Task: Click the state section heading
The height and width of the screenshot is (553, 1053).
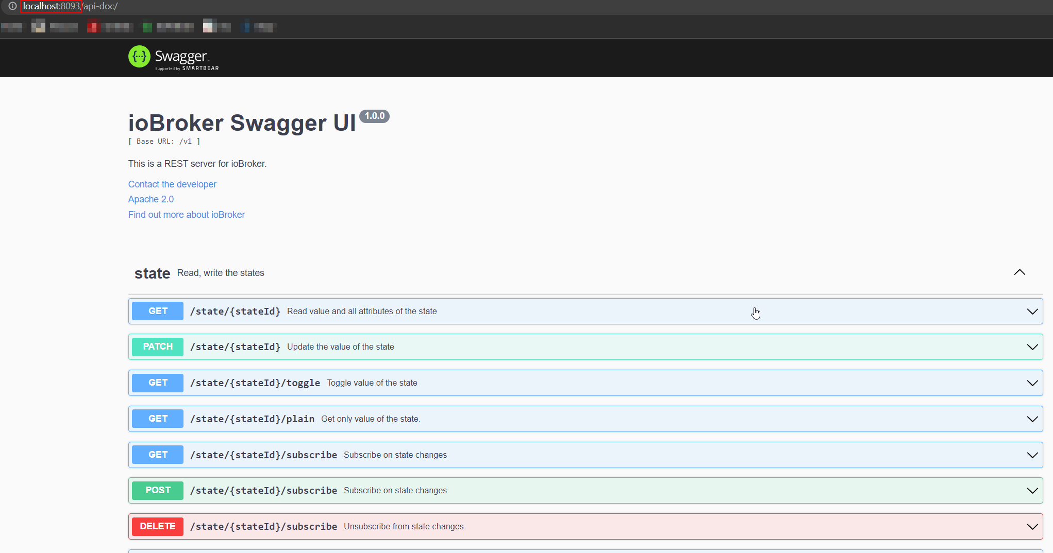Action: coord(152,273)
